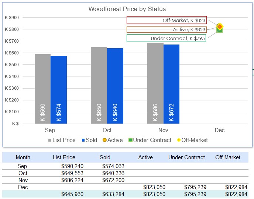Click the Under Contract legend marker
Viewport: 254px width, 199px height.
[x=130, y=140]
